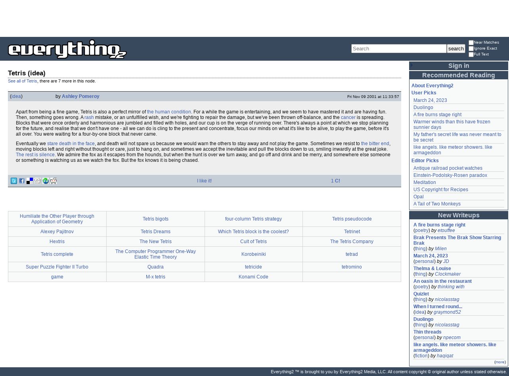
Task: Check the Full Text option
Action: click(471, 54)
